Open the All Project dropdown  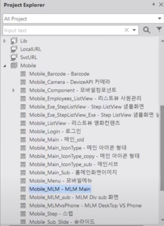[83, 19]
